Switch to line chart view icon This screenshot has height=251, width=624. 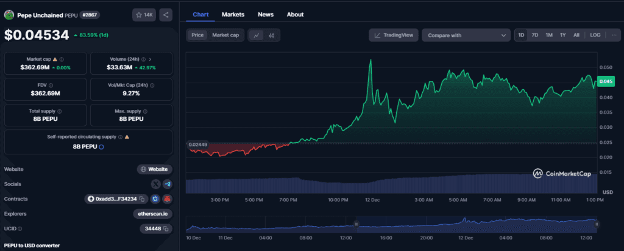(257, 35)
